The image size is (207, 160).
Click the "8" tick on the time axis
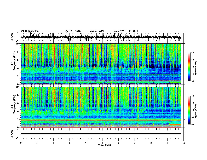point(151,143)
